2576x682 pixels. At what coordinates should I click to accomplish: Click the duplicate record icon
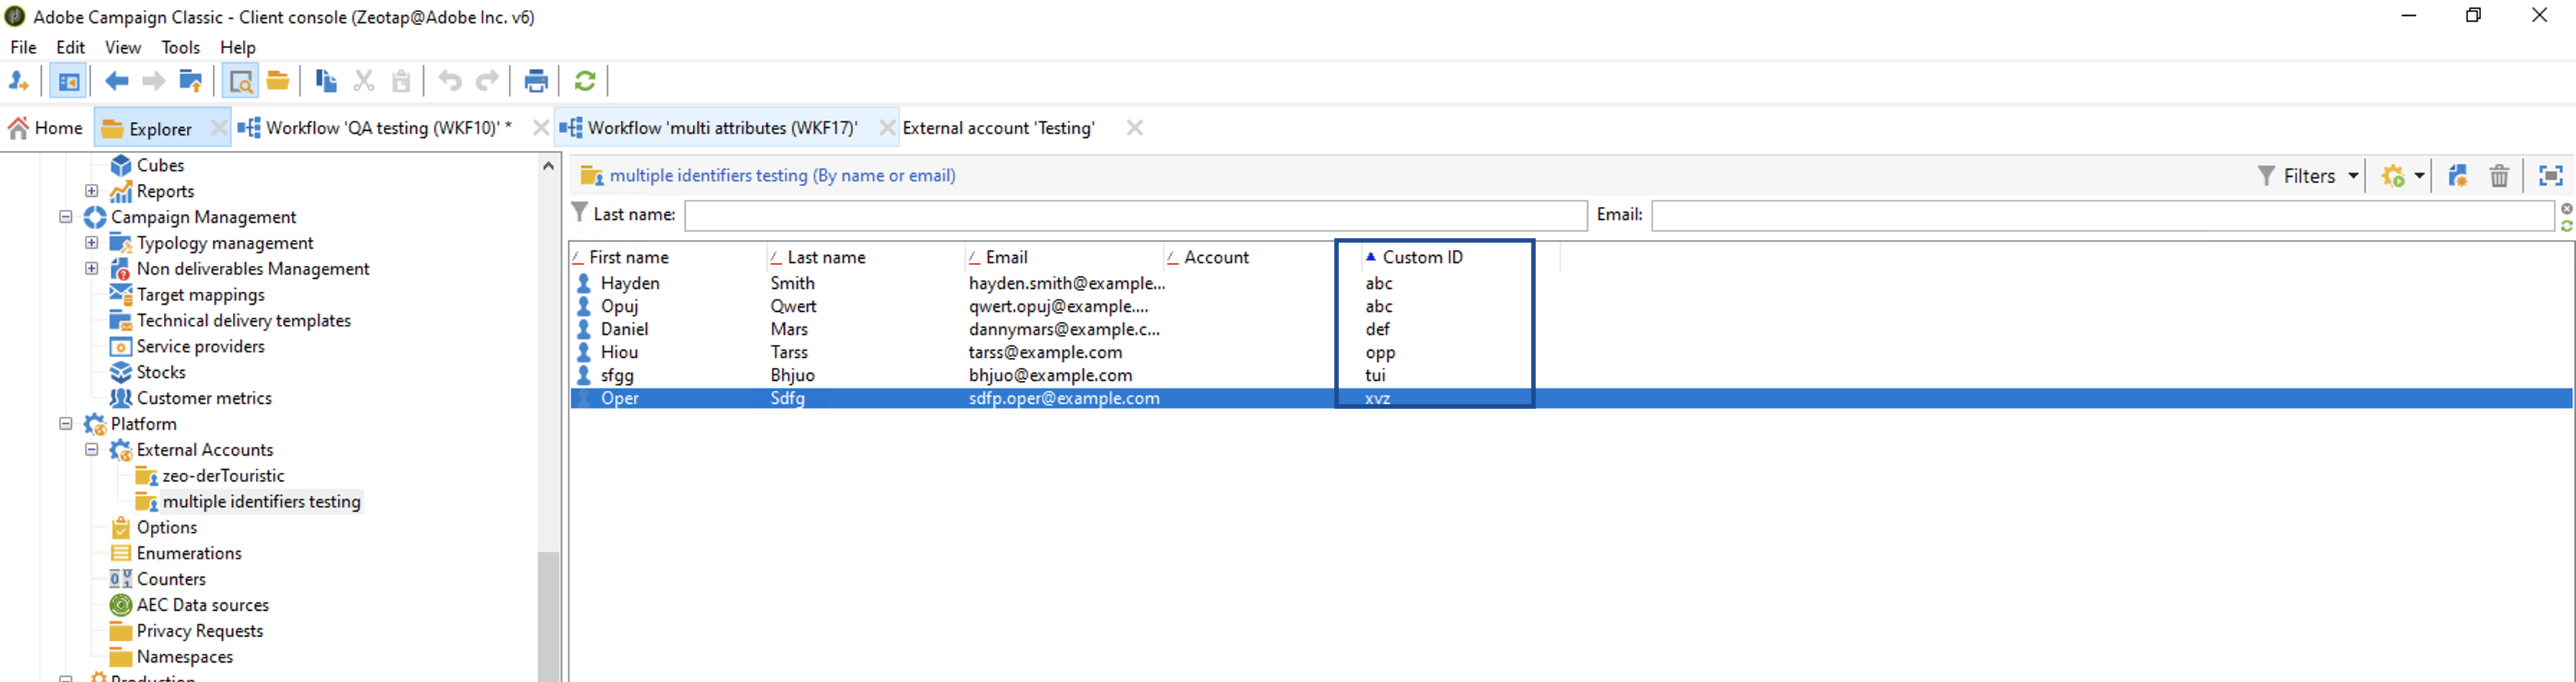pos(2457,176)
